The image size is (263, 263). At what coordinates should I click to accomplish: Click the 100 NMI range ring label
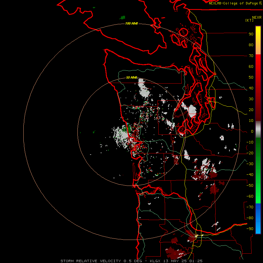coord(131,23)
